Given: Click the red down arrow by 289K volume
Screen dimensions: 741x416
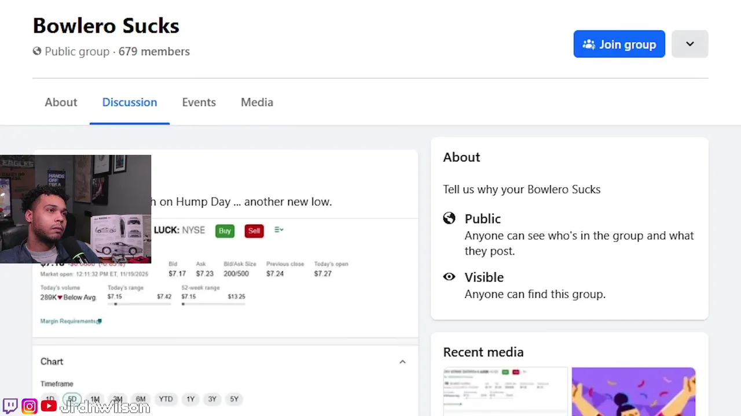Looking at the screenshot, I should coord(60,297).
